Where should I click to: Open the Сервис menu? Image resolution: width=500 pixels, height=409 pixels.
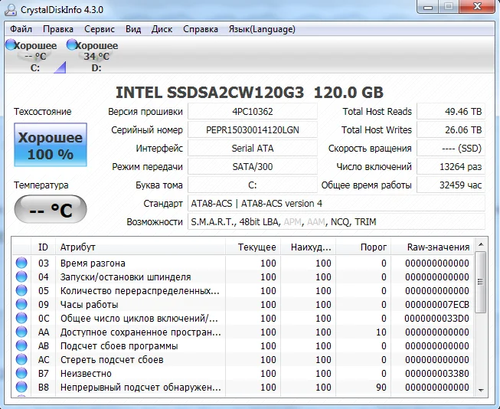pyautogui.click(x=99, y=29)
